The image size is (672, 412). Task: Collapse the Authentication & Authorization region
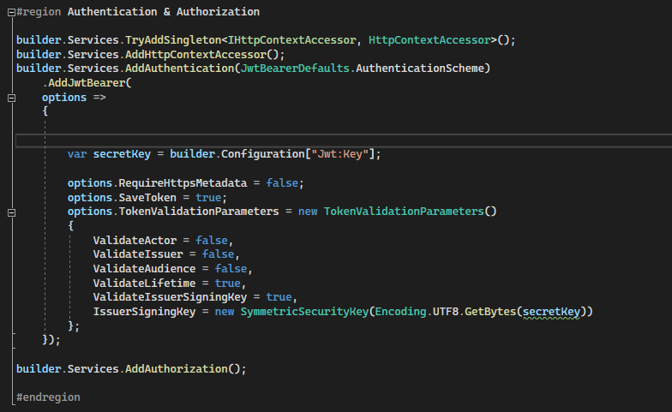click(12, 12)
